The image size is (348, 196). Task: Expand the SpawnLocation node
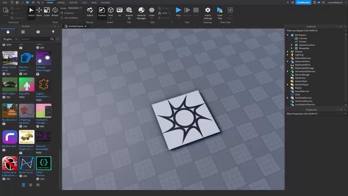click(291, 45)
